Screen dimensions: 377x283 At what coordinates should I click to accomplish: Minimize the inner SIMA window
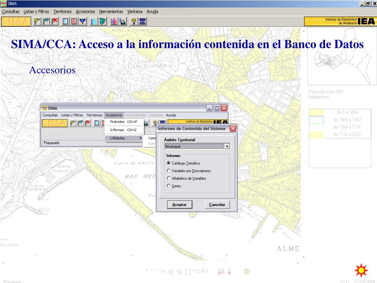coord(209,108)
